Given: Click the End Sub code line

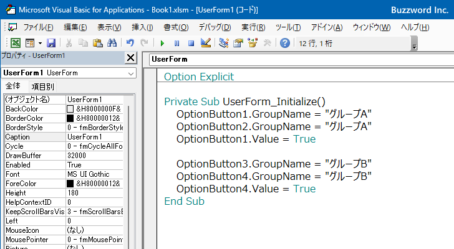Looking at the screenshot, I should click(x=184, y=201).
